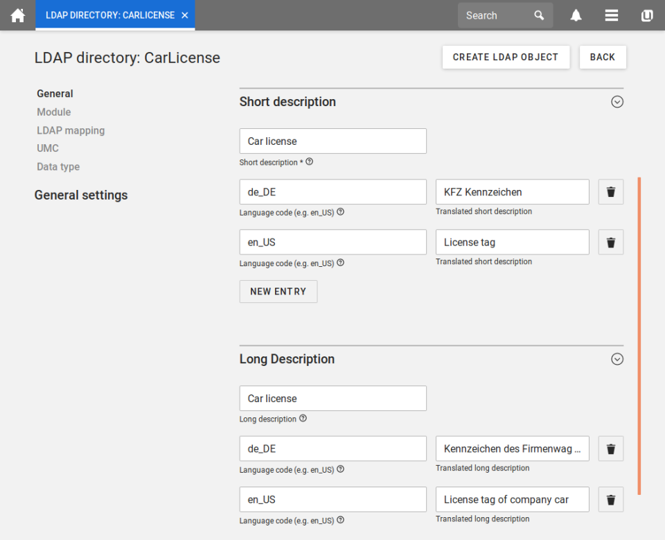Click the Back button
This screenshot has width=665, height=540.
(x=602, y=58)
